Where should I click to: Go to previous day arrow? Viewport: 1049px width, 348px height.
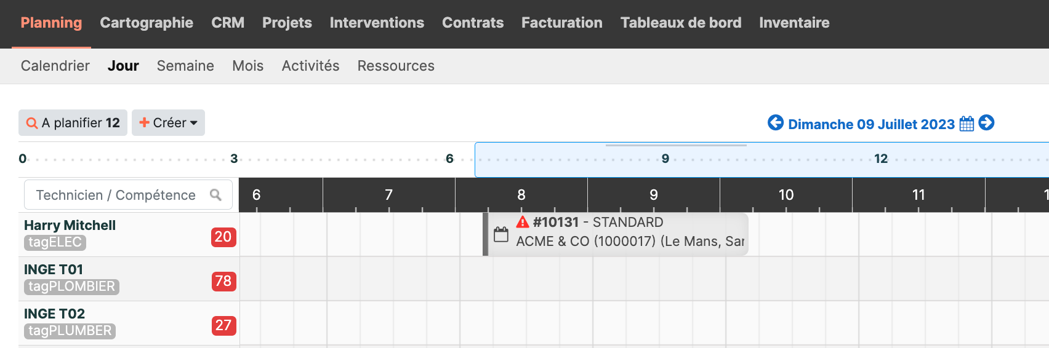pyautogui.click(x=775, y=123)
